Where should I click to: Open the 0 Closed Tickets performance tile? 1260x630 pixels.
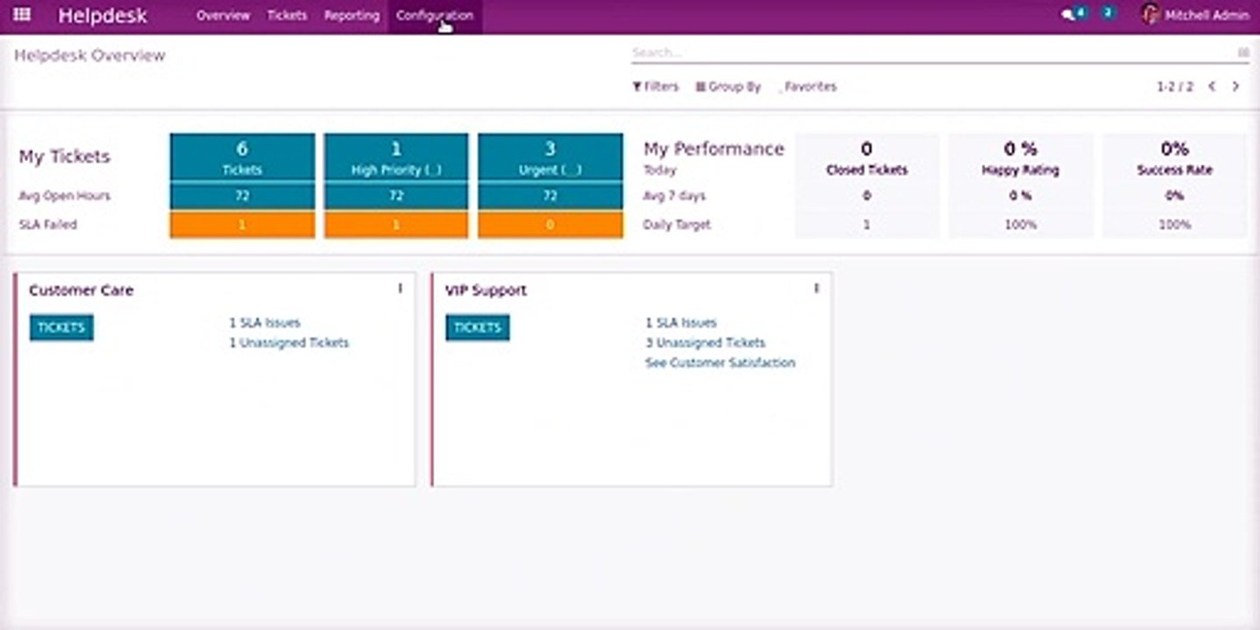(x=867, y=157)
